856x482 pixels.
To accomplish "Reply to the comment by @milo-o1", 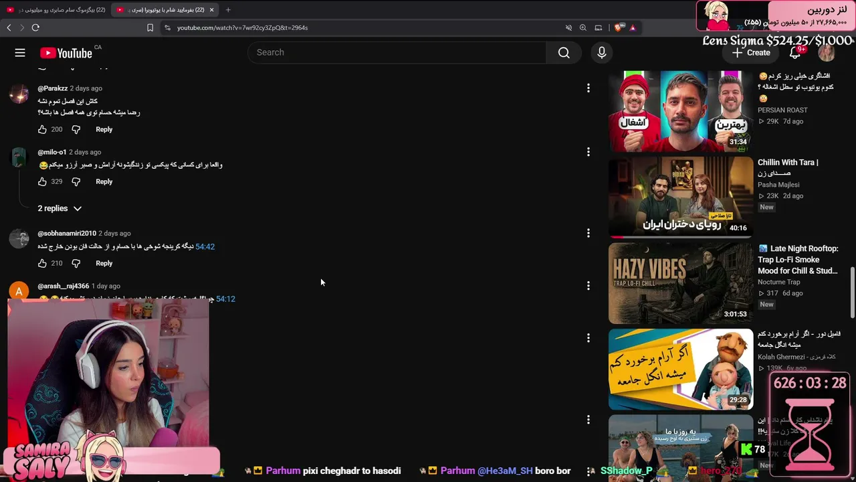I will pyautogui.click(x=104, y=181).
